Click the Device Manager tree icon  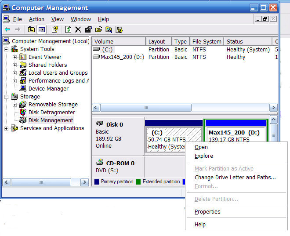pos(23,89)
